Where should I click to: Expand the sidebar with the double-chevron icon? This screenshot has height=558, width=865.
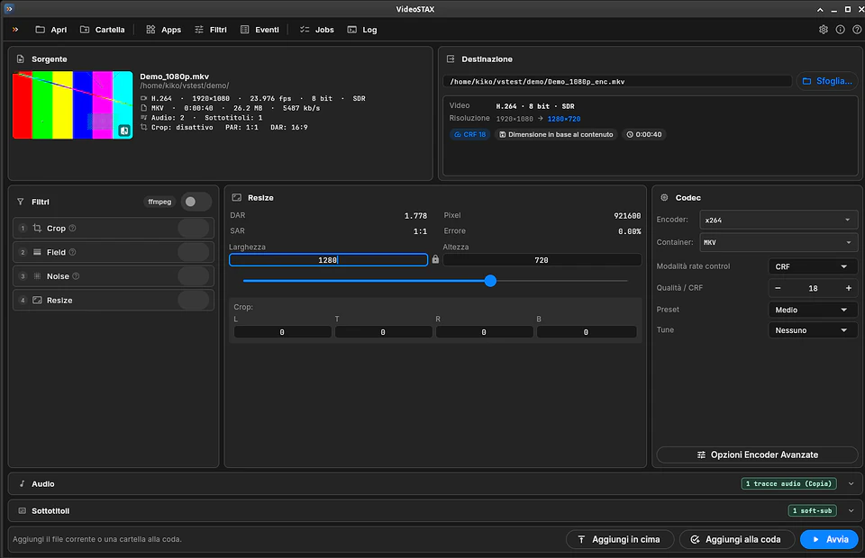click(x=15, y=30)
